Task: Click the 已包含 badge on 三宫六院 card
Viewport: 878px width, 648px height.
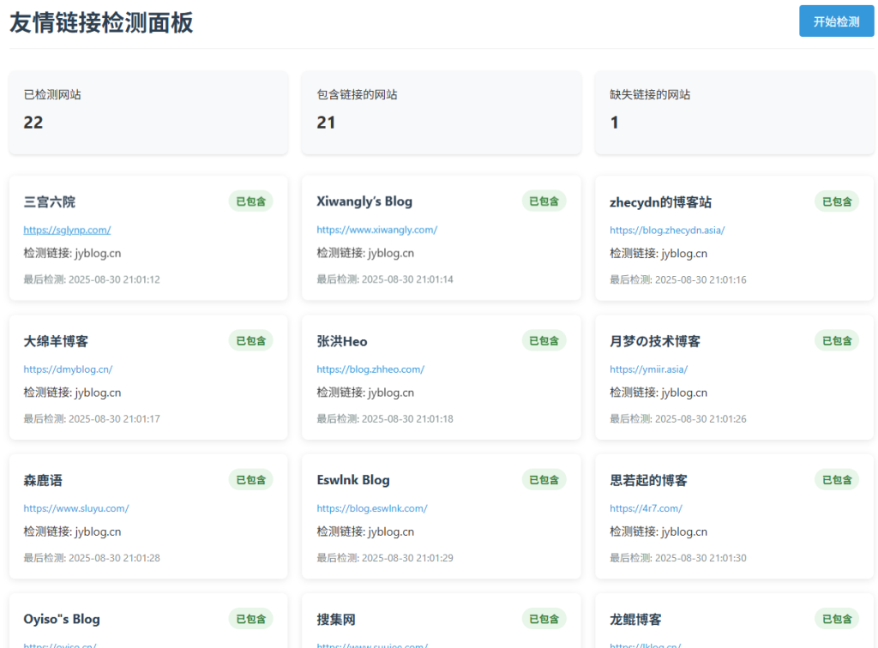Action: tap(250, 201)
